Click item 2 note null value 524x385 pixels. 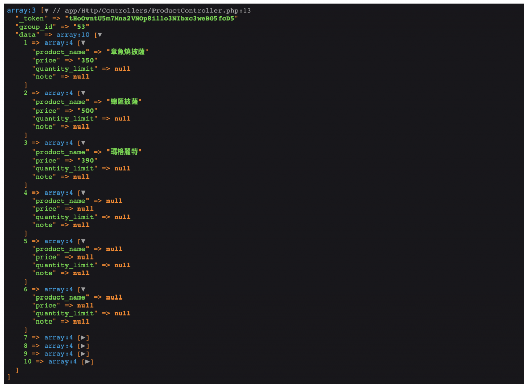tap(81, 127)
